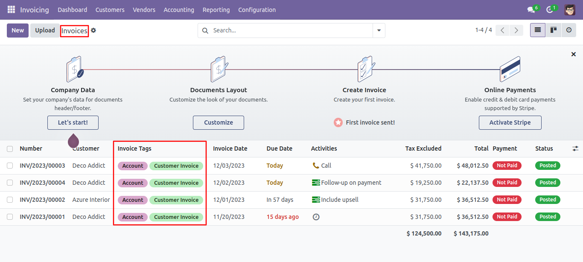
Task: Click the Let's start! button
Action: pyautogui.click(x=73, y=122)
